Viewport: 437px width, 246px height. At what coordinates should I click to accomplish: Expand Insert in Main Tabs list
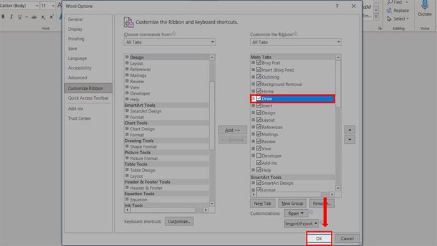pyautogui.click(x=253, y=106)
